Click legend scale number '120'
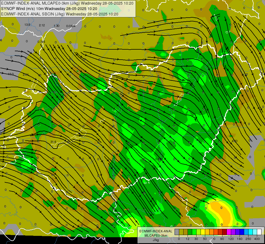The width and height of the screenshot is (265, 244). pyautogui.click(x=231, y=239)
